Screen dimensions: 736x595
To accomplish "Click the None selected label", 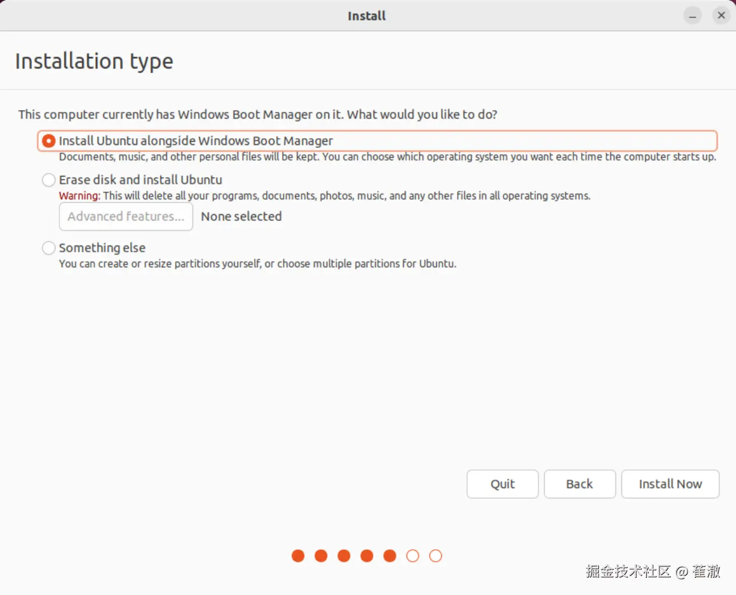I will (242, 217).
